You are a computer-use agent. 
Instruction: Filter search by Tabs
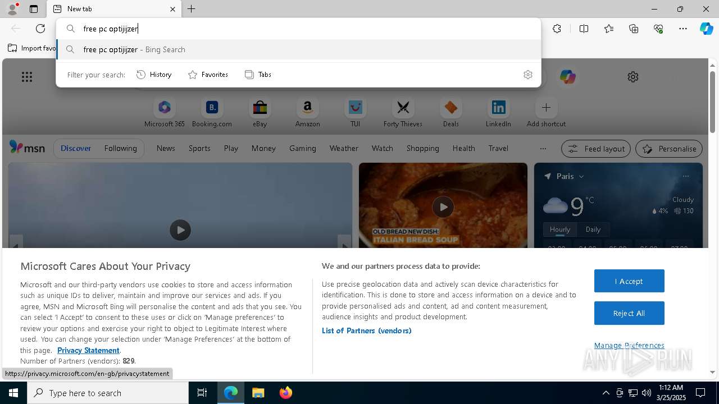(258, 75)
